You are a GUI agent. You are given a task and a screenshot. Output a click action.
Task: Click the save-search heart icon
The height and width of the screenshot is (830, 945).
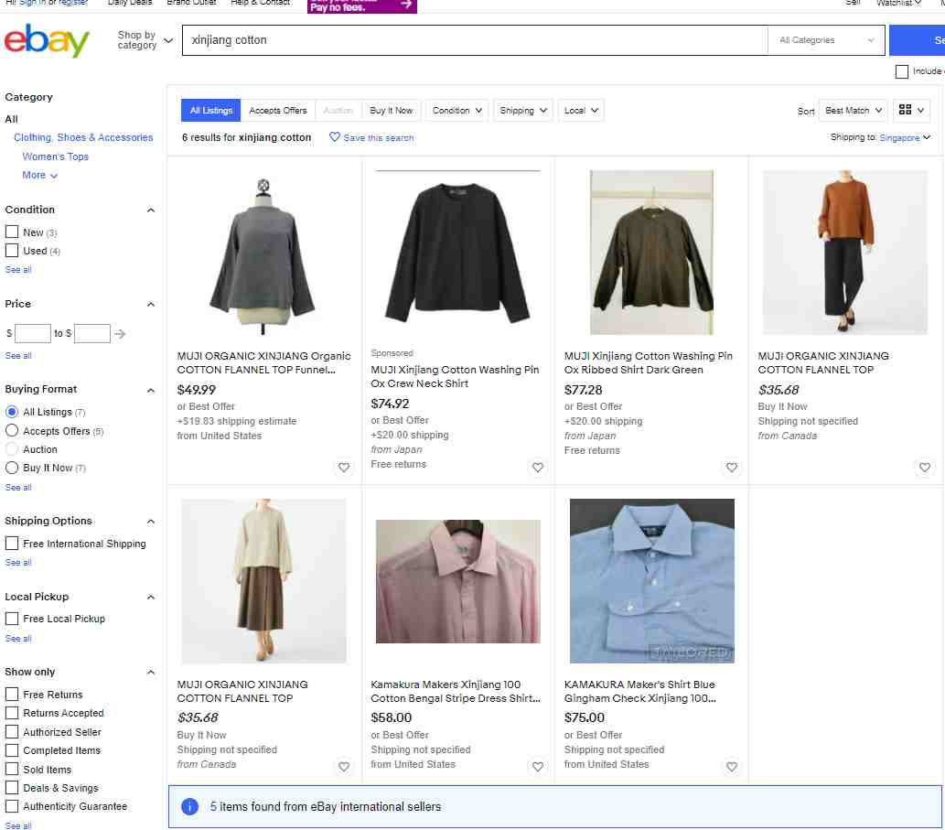point(335,137)
